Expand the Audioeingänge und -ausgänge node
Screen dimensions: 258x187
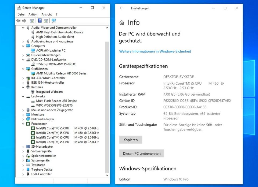tap(23, 42)
